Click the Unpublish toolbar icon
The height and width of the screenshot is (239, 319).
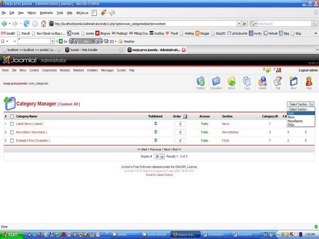pyautogui.click(x=216, y=83)
